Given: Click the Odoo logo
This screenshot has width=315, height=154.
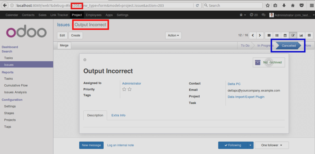Looking at the screenshot, I should [26, 31].
